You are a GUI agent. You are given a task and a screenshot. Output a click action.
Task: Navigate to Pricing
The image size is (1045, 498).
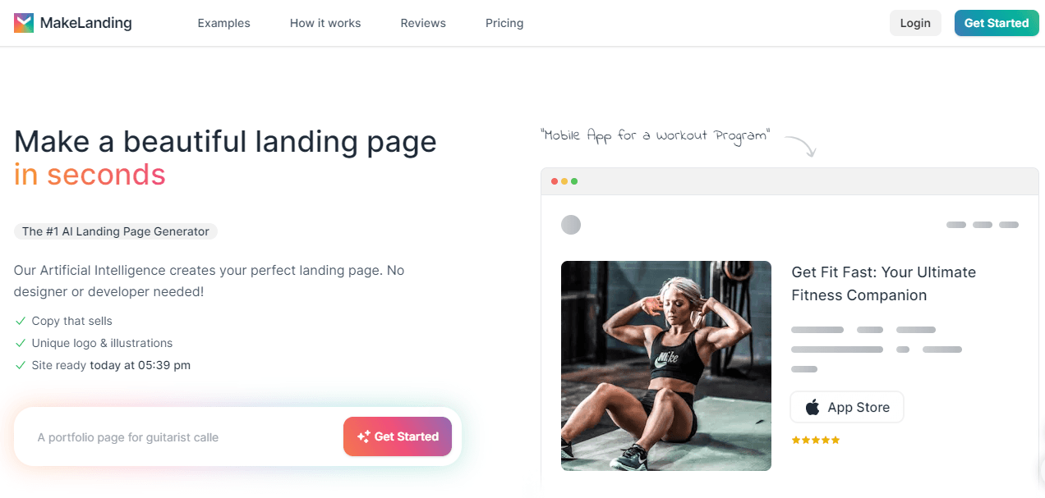tap(504, 23)
